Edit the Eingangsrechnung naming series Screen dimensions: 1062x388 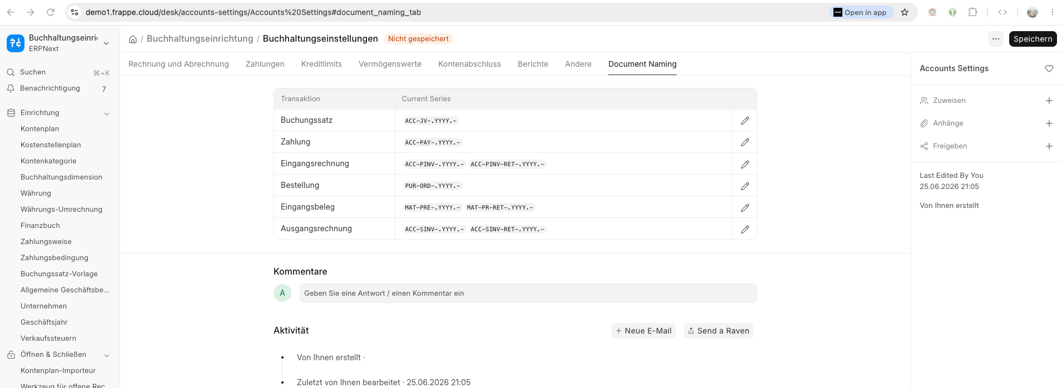[745, 164]
